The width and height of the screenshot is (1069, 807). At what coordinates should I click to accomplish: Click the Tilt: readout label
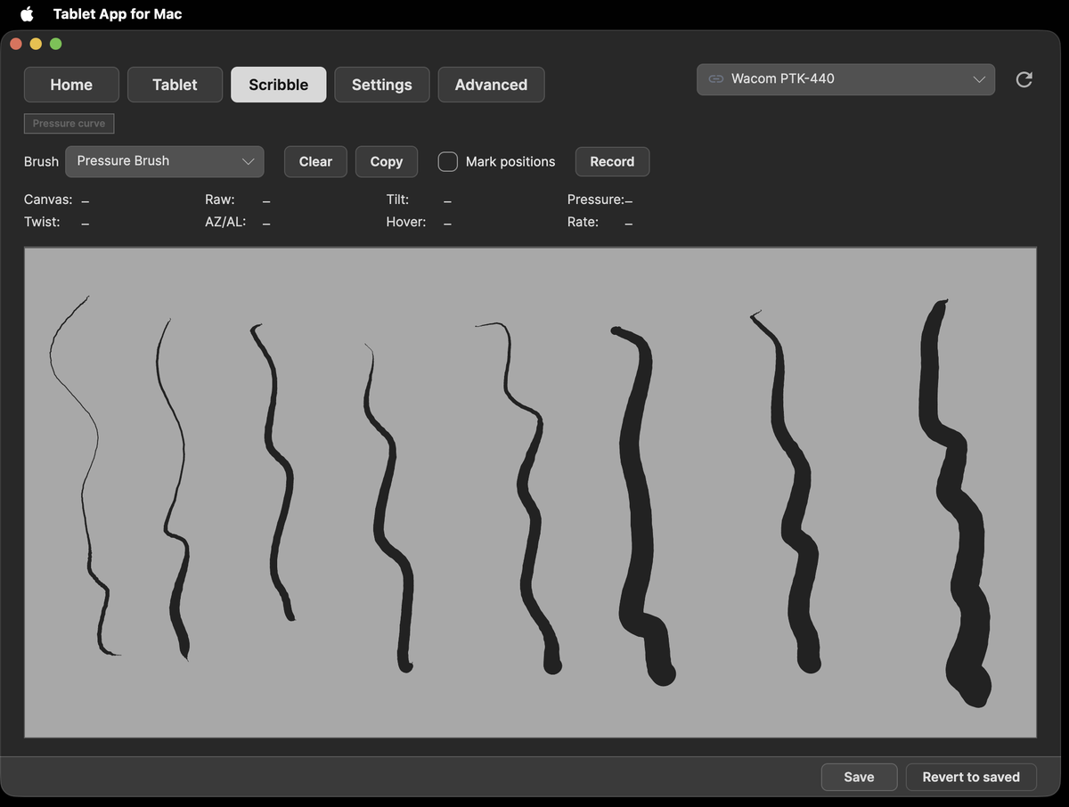point(397,200)
